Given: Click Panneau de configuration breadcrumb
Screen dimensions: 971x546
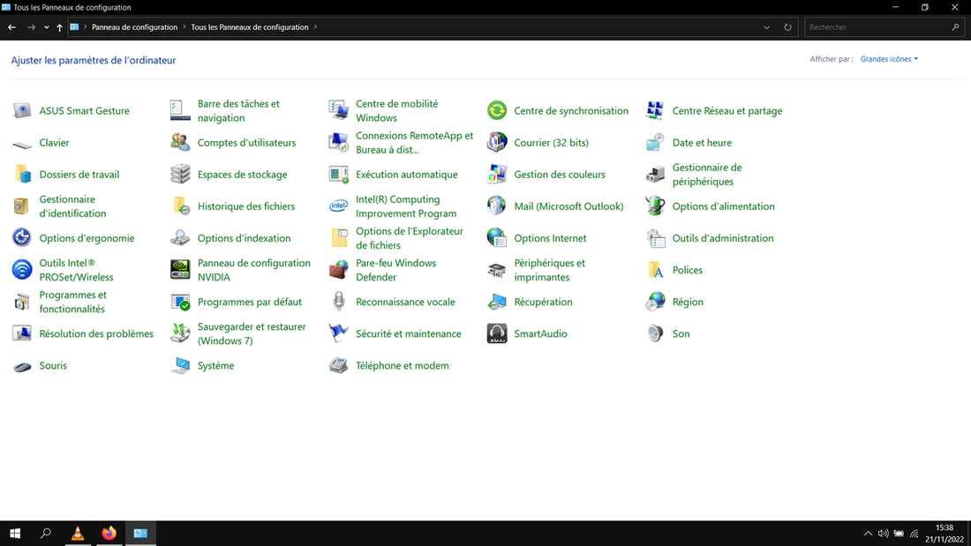Looking at the screenshot, I should tap(134, 27).
